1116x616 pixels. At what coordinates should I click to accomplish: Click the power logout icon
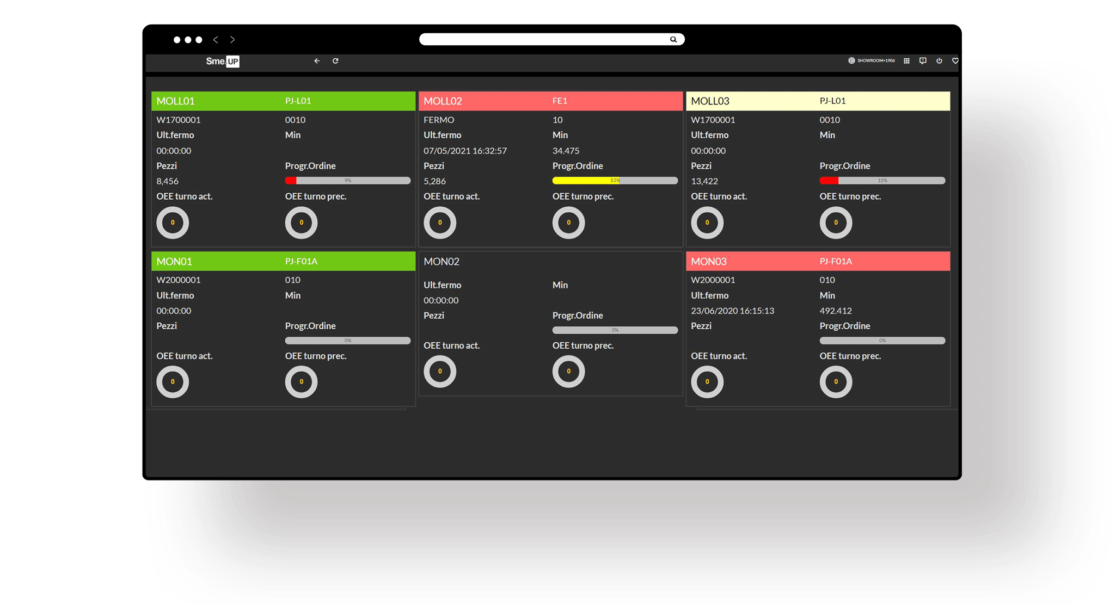tap(939, 61)
